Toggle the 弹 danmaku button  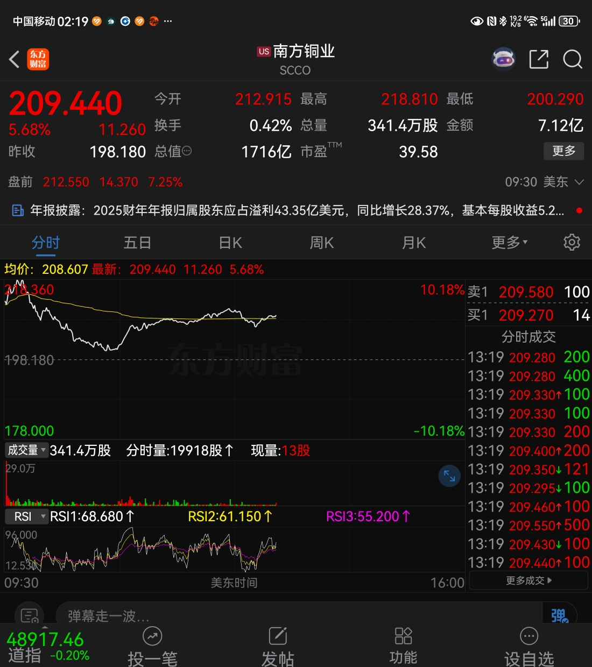tap(559, 615)
